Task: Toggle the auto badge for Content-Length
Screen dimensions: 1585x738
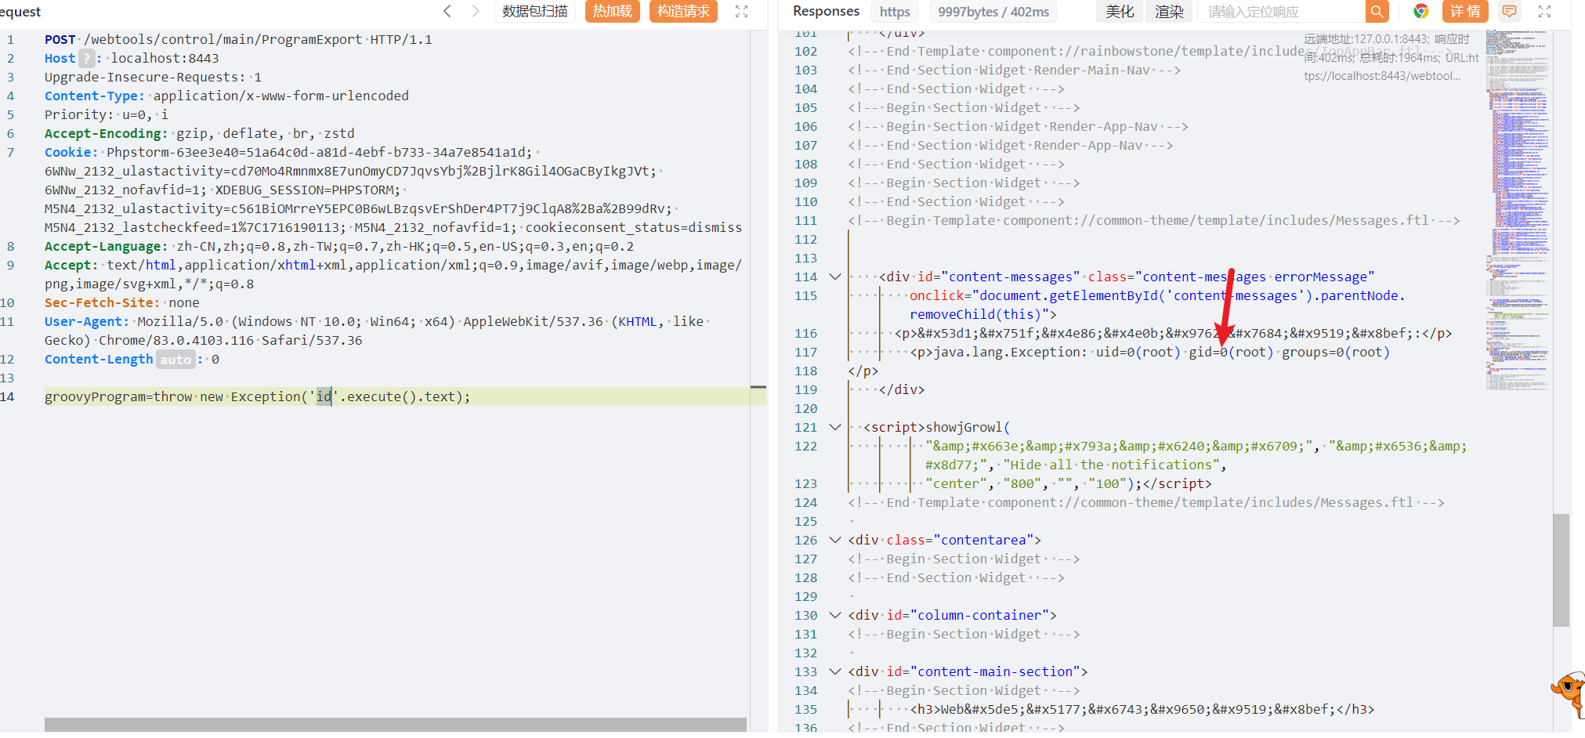Action: click(176, 359)
